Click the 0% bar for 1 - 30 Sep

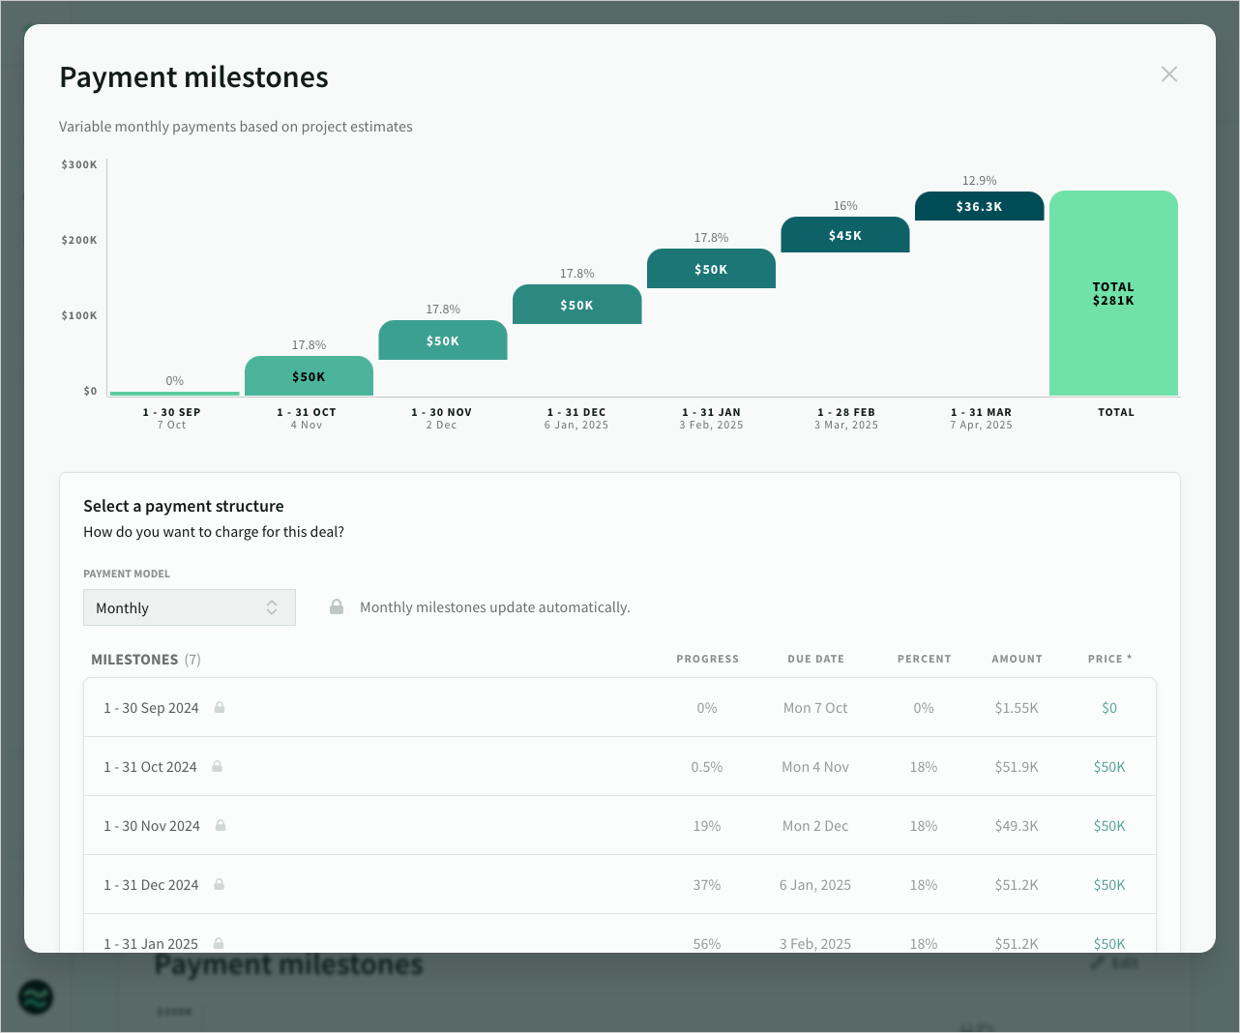click(x=175, y=393)
